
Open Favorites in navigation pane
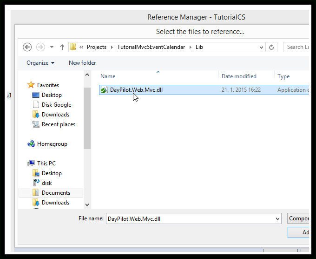(x=48, y=85)
